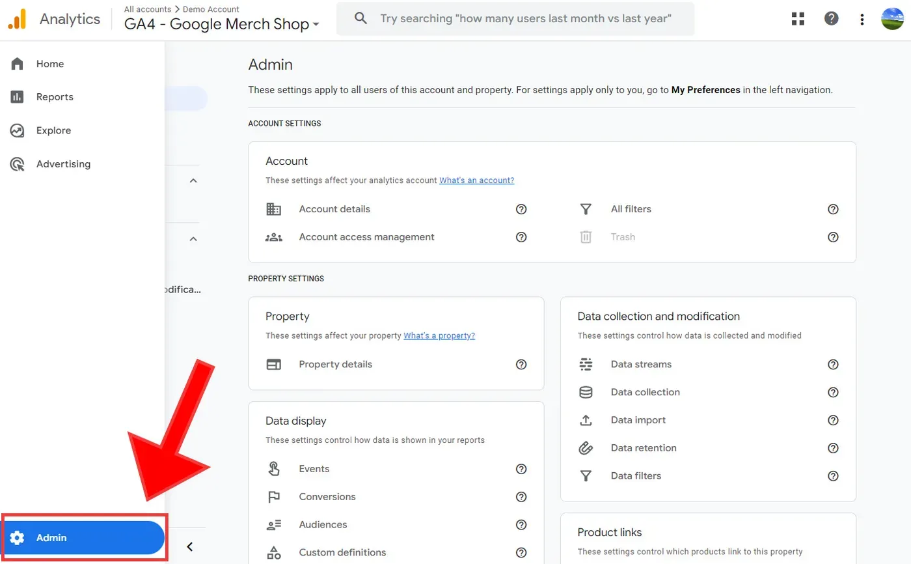Open Events under Data display

tap(314, 469)
